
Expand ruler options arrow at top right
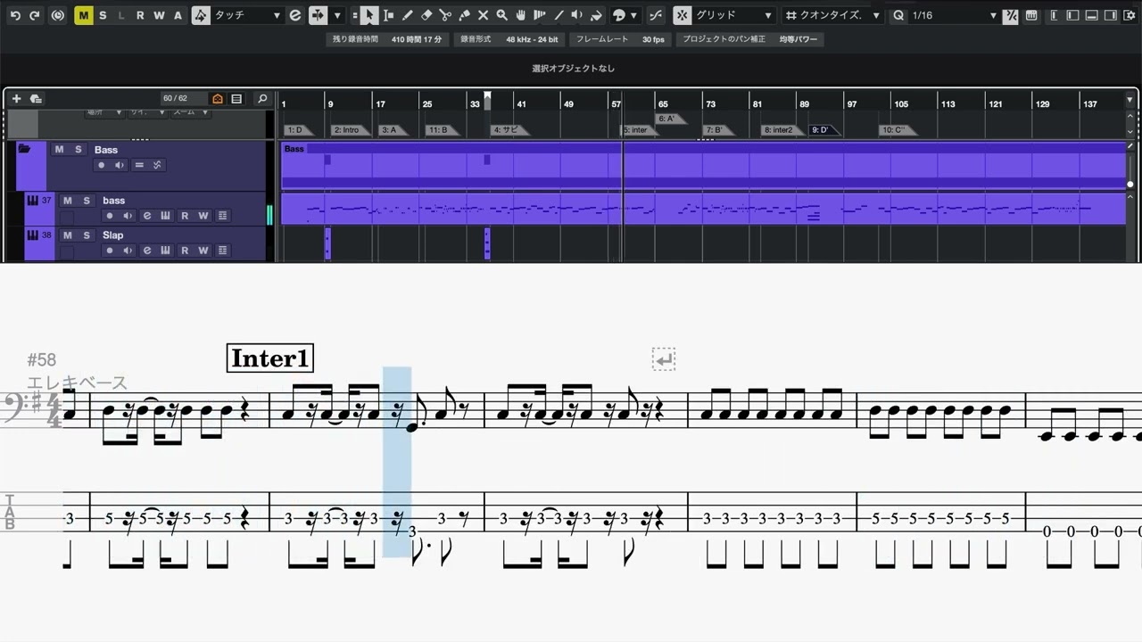pos(1130,100)
